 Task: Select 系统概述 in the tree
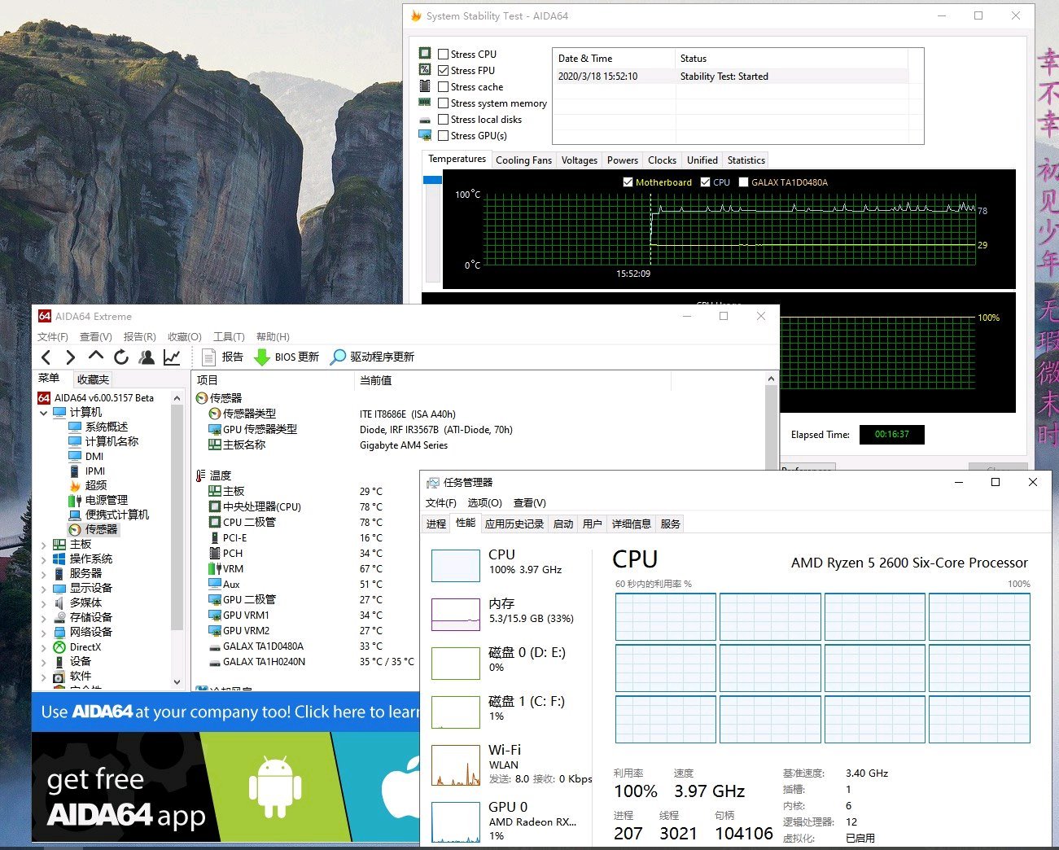[x=106, y=427]
